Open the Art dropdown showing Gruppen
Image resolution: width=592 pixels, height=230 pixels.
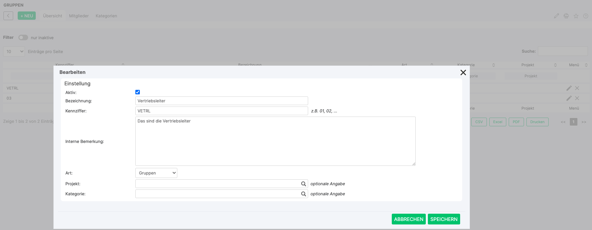point(156,173)
